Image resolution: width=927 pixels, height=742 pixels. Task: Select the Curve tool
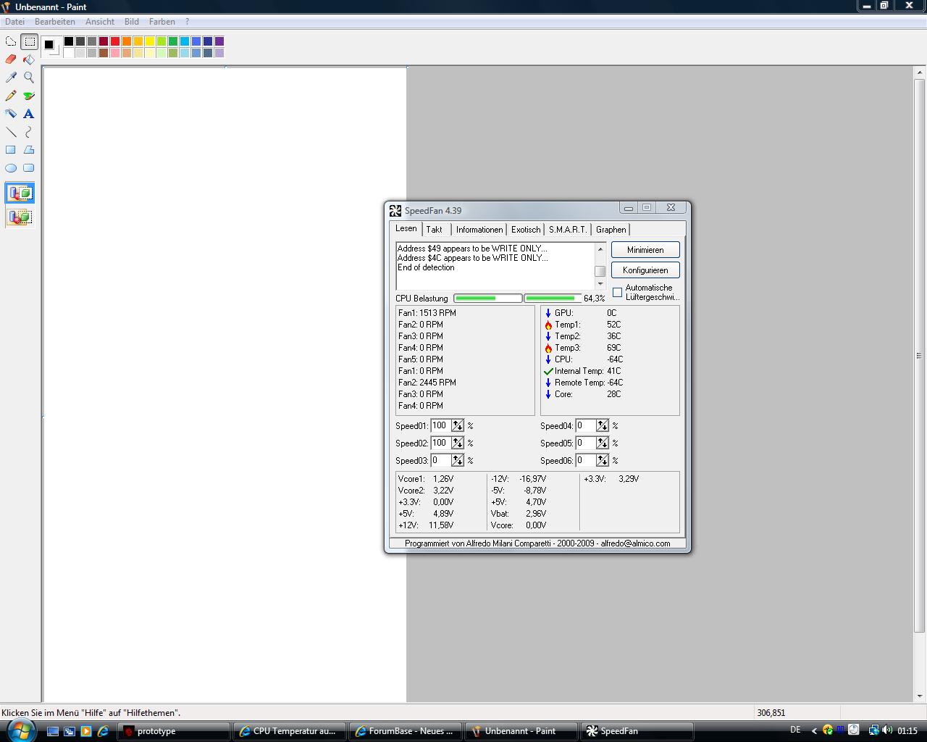pyautogui.click(x=29, y=132)
